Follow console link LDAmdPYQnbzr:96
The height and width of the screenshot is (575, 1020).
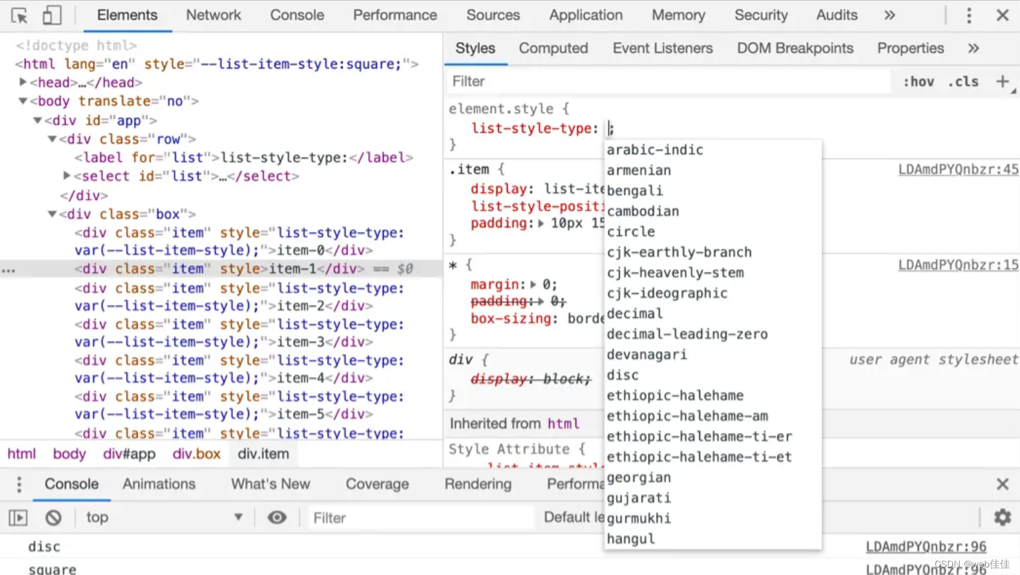(926, 546)
